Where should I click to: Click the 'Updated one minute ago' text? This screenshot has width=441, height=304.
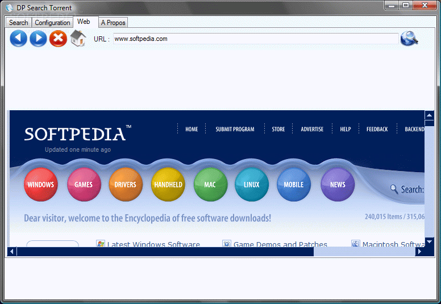coord(78,149)
